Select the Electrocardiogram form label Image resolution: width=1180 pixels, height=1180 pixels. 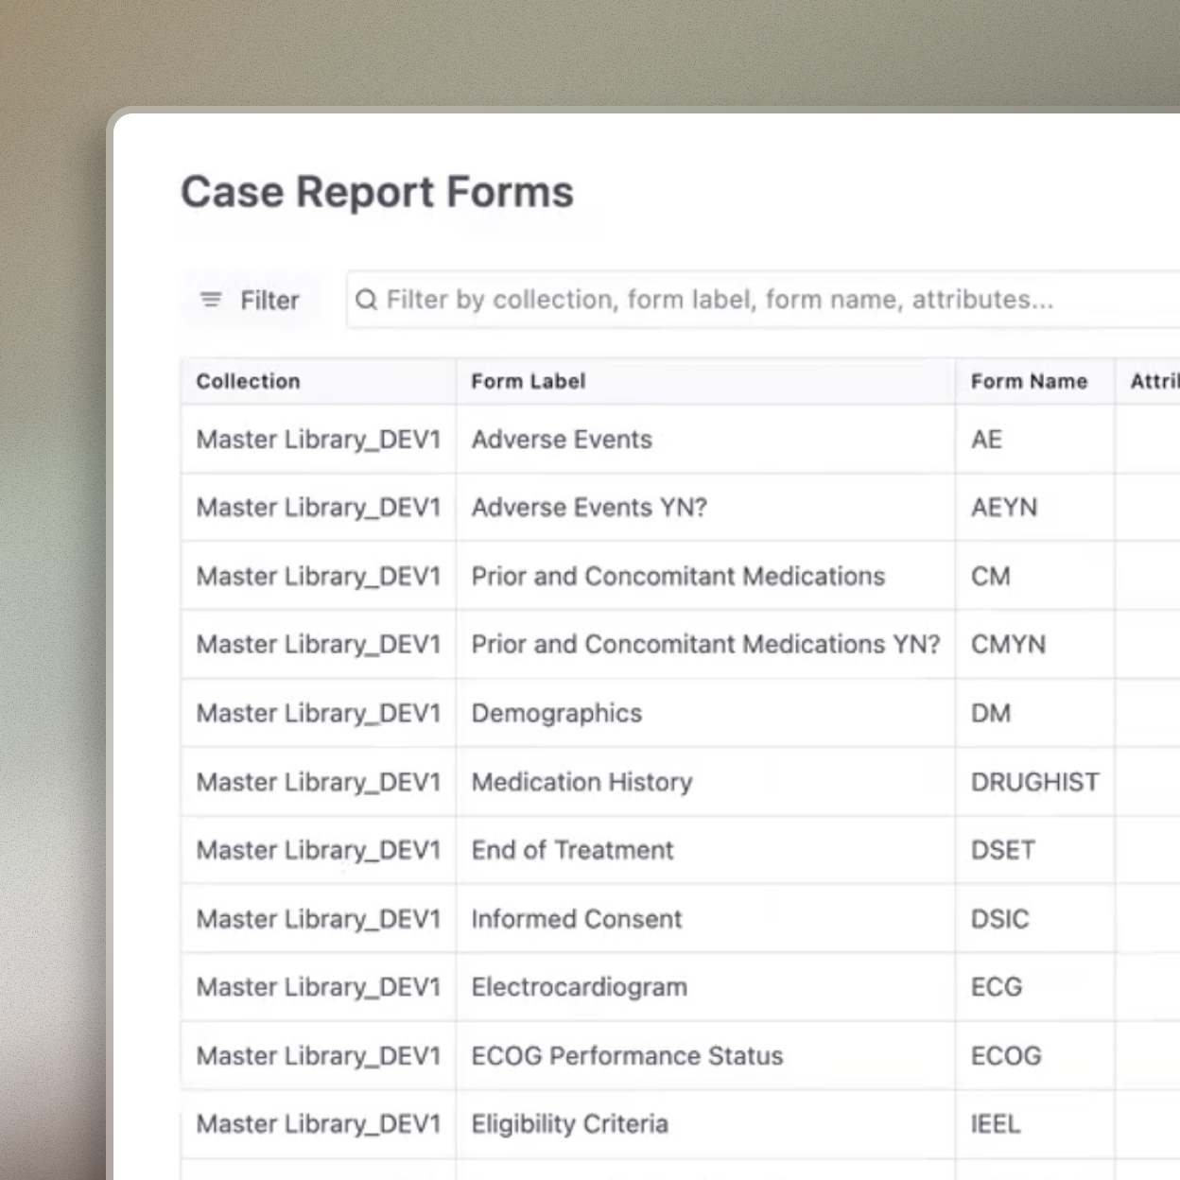[x=579, y=987]
